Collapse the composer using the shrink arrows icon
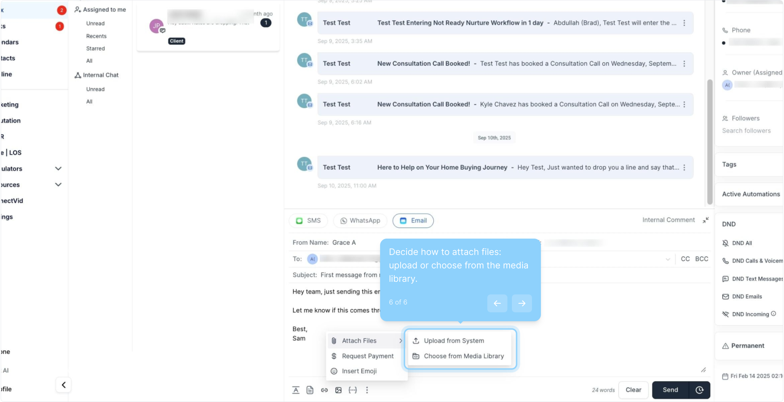 tap(705, 220)
